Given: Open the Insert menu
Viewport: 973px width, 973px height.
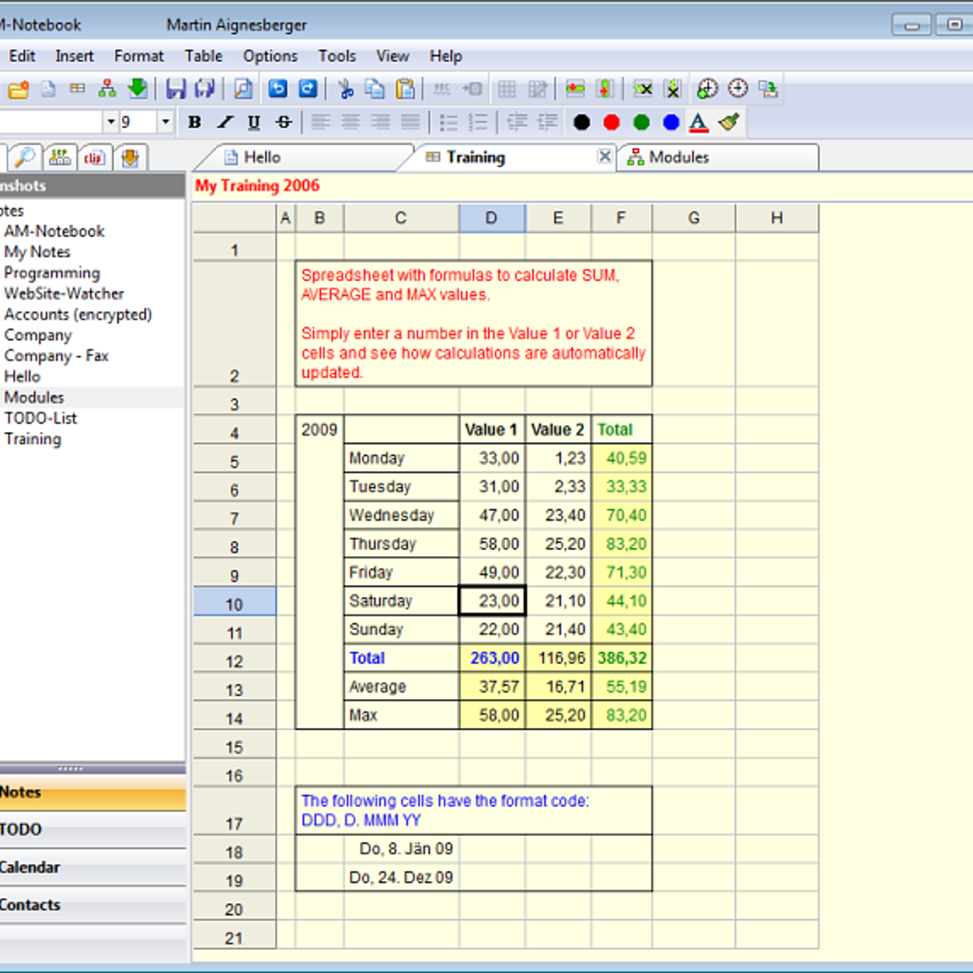Looking at the screenshot, I should click(x=74, y=56).
